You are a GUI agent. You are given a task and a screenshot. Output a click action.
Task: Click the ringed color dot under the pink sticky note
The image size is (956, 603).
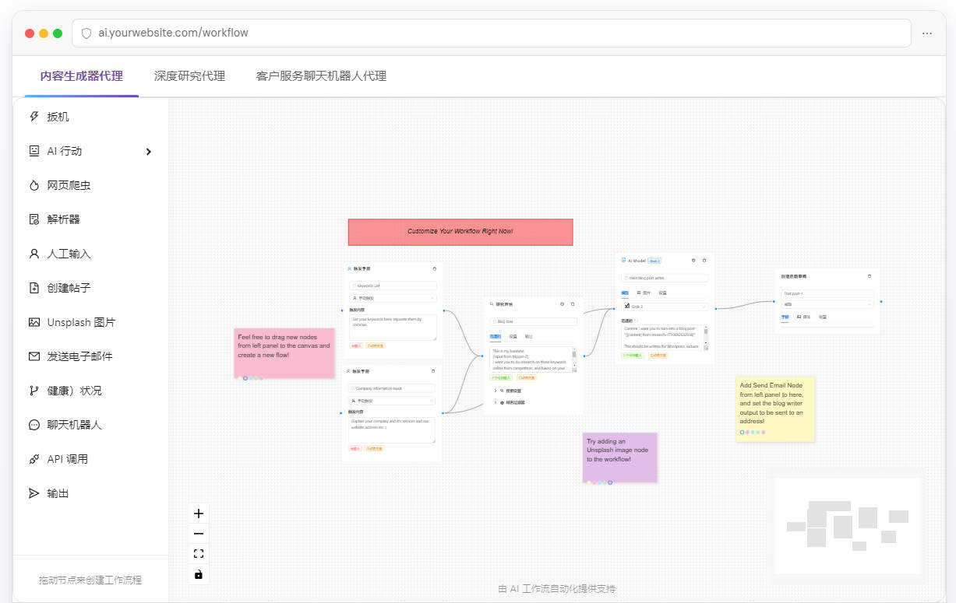pos(245,378)
